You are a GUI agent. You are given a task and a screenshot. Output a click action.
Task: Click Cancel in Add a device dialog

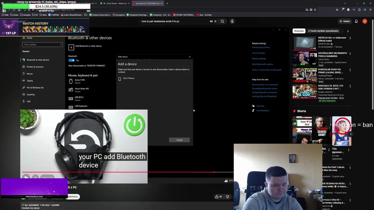point(179,140)
